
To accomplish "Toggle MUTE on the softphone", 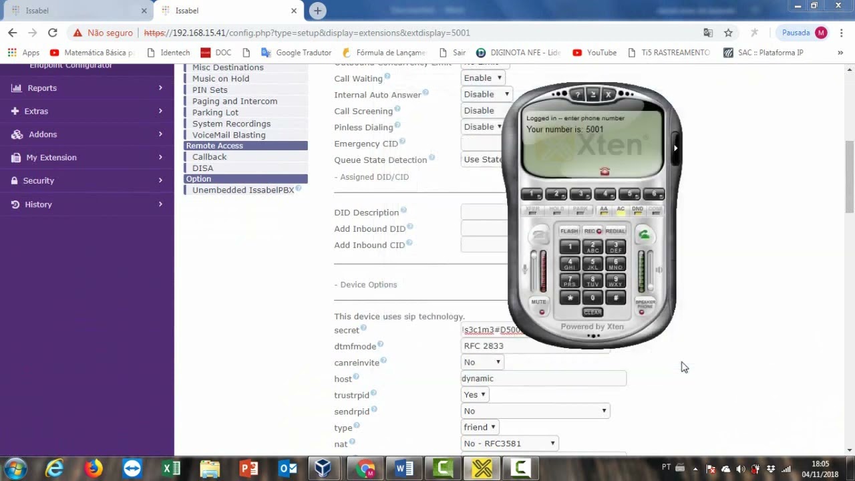I will click(x=538, y=306).
